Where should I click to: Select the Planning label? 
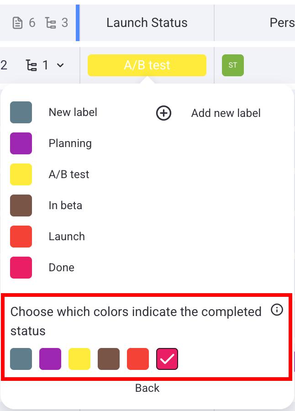(x=70, y=143)
